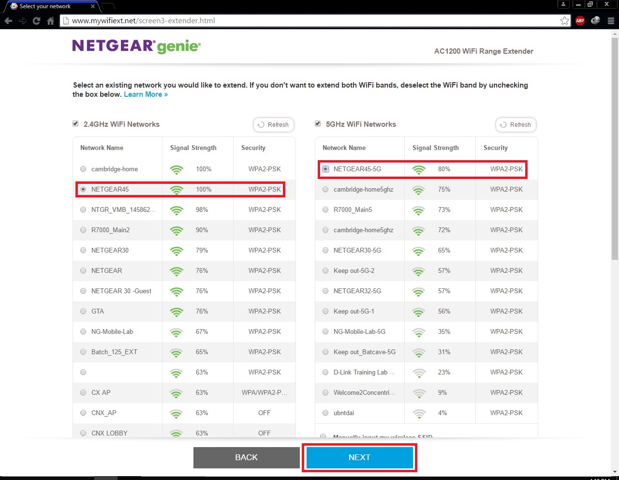Refresh the 5GHz WiFi network list
Image resolution: width=619 pixels, height=480 pixels.
click(x=516, y=124)
